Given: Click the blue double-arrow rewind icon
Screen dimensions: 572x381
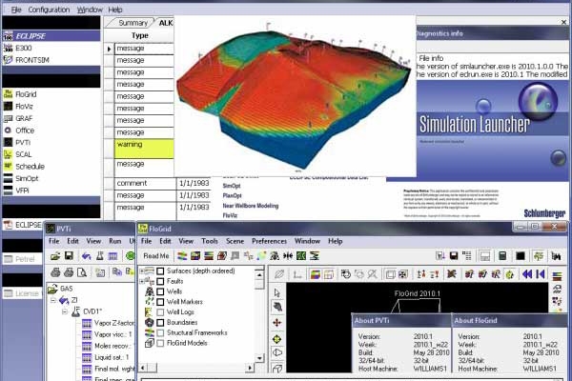Looking at the screenshot, I should coord(527,274).
